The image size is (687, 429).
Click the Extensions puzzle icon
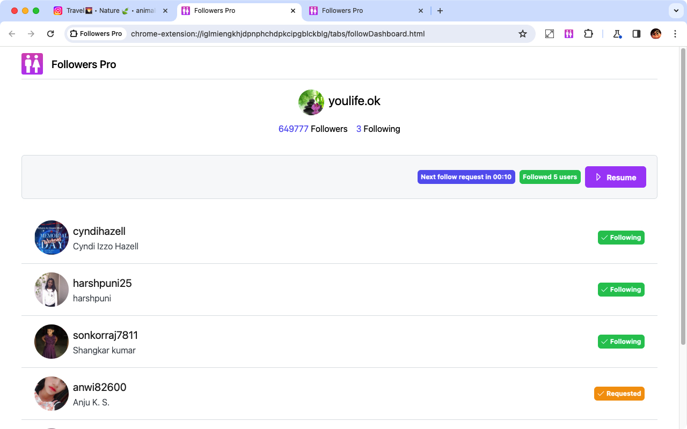(x=588, y=33)
